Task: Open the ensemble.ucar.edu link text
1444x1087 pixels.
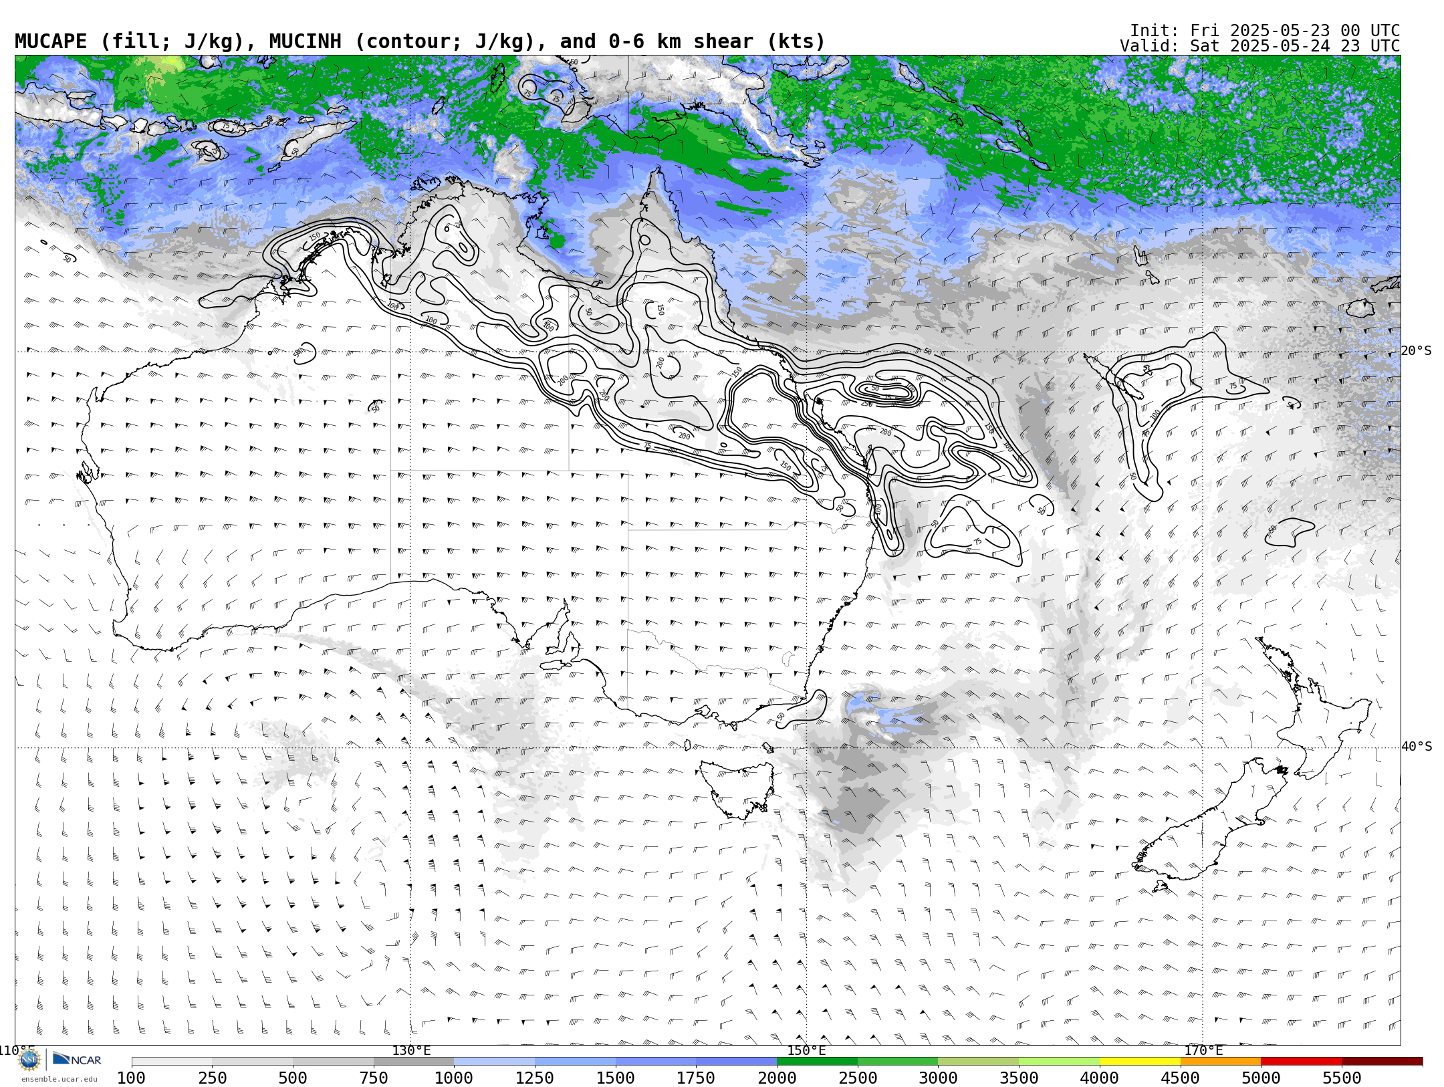Action: point(59,1079)
